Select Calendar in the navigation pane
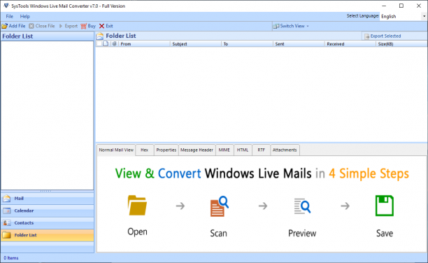Screen dimensions: 428x263 coord(48,211)
